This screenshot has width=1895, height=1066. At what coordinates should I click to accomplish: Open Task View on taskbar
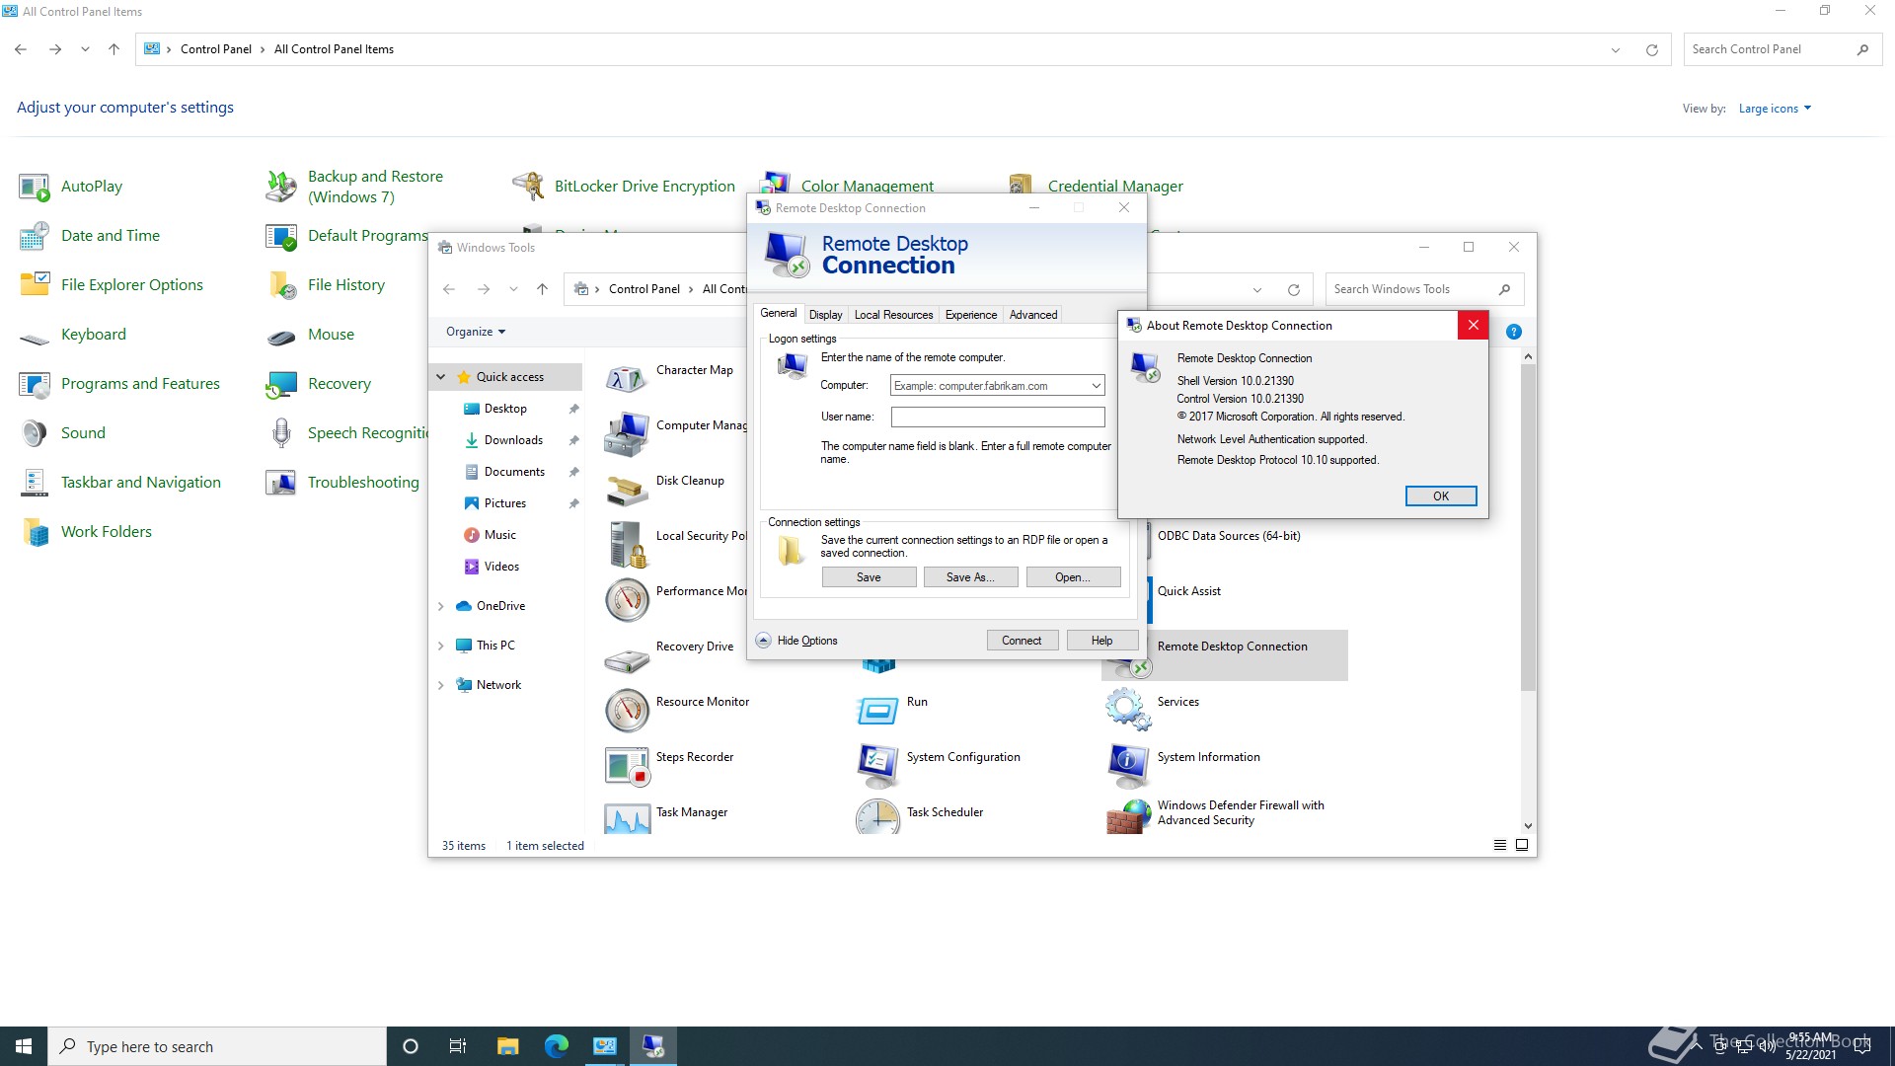(458, 1046)
